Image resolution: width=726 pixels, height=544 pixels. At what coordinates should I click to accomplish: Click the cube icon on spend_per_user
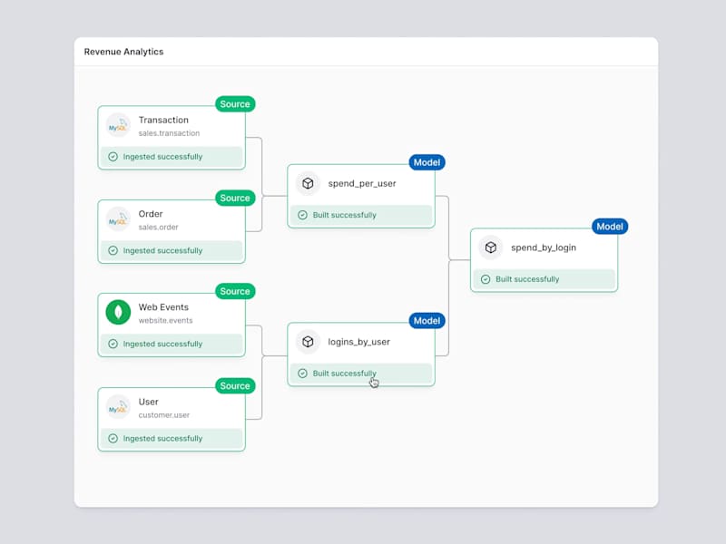point(308,184)
